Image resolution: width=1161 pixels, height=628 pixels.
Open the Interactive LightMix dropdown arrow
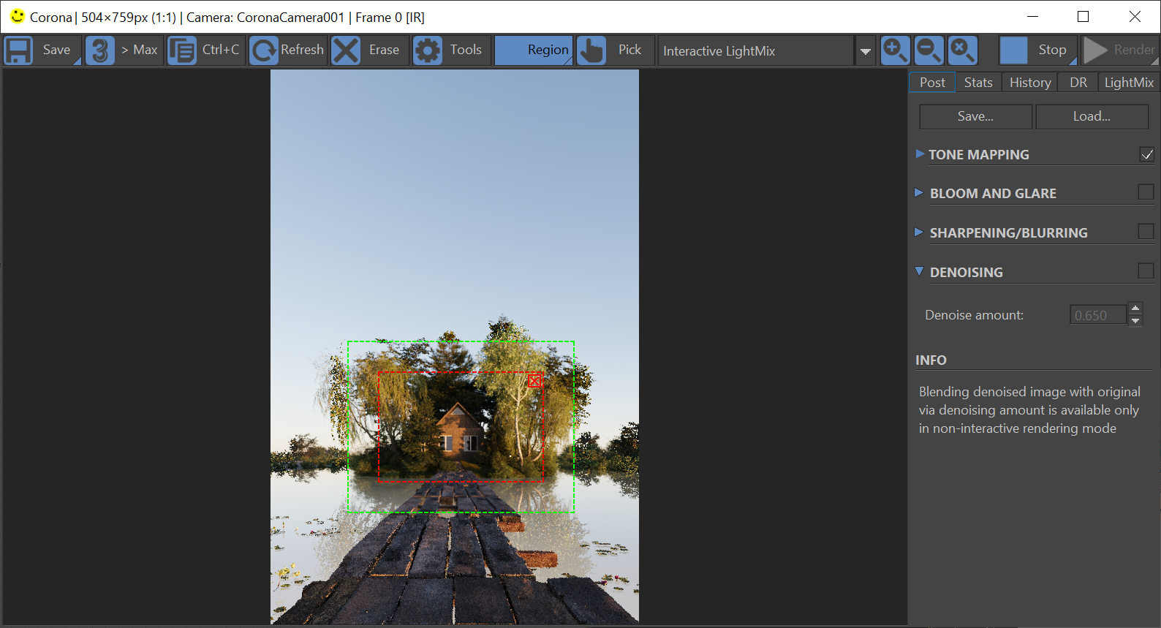click(x=865, y=51)
